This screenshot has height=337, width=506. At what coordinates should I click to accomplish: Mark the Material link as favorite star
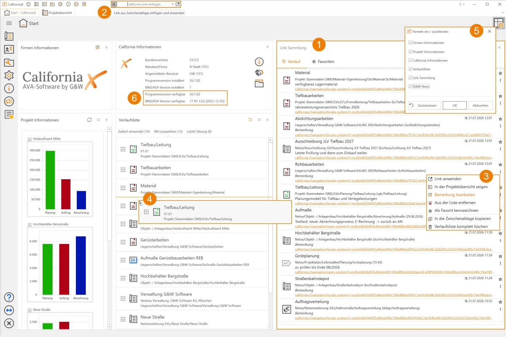pyautogui.click(x=500, y=73)
